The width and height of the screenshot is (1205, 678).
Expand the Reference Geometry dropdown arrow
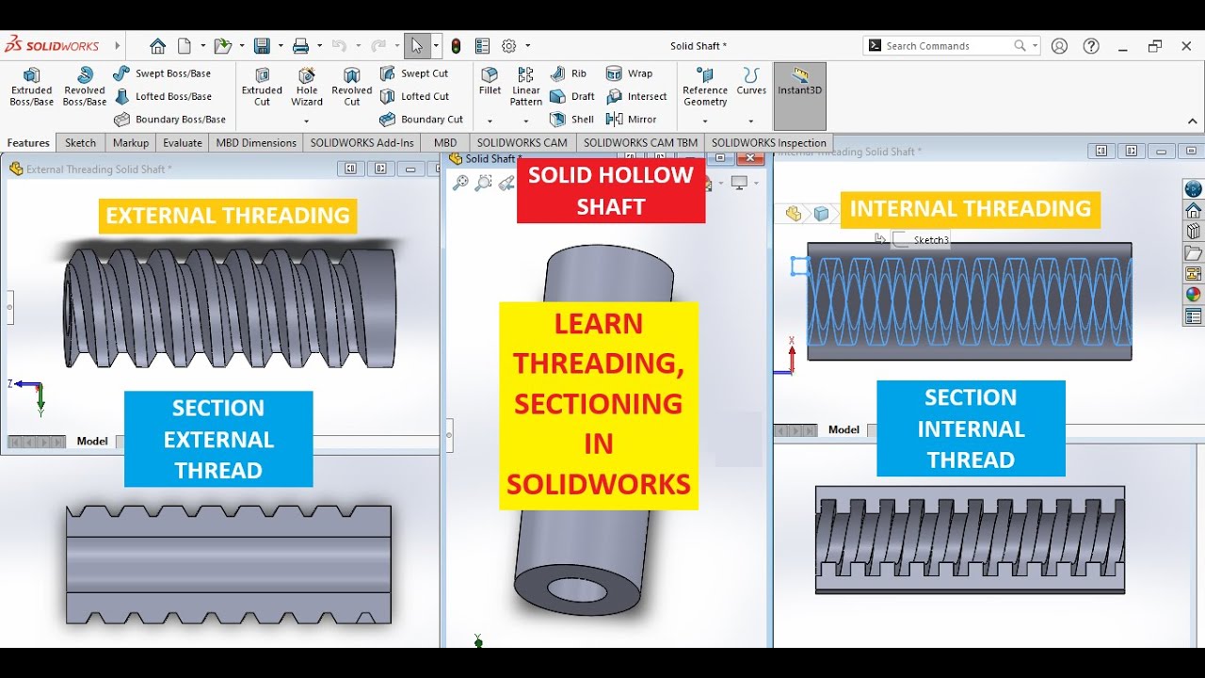pos(705,121)
